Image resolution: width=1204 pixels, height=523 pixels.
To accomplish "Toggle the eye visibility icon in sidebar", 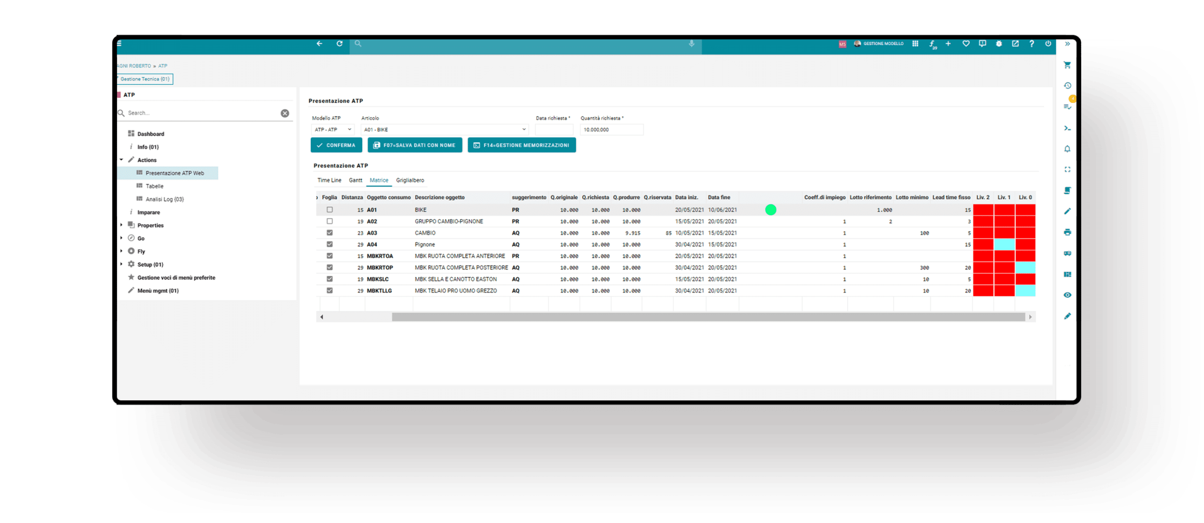I will [x=1067, y=295].
